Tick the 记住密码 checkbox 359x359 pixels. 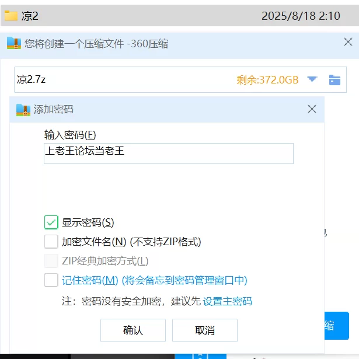tap(51, 280)
